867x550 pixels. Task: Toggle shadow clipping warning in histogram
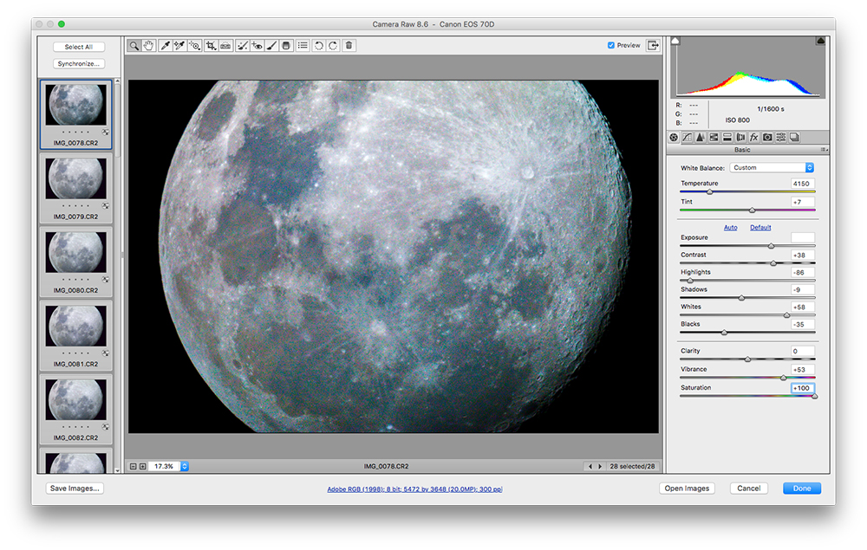[675, 41]
